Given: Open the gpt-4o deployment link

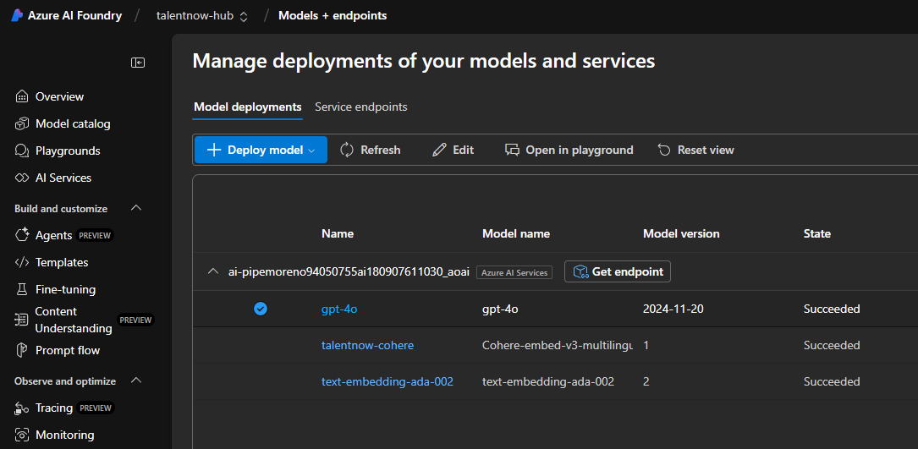Looking at the screenshot, I should (x=339, y=309).
